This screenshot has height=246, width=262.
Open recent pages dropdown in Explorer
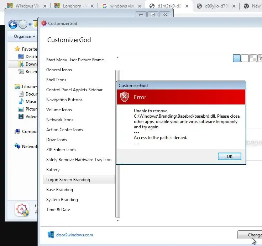point(30,25)
